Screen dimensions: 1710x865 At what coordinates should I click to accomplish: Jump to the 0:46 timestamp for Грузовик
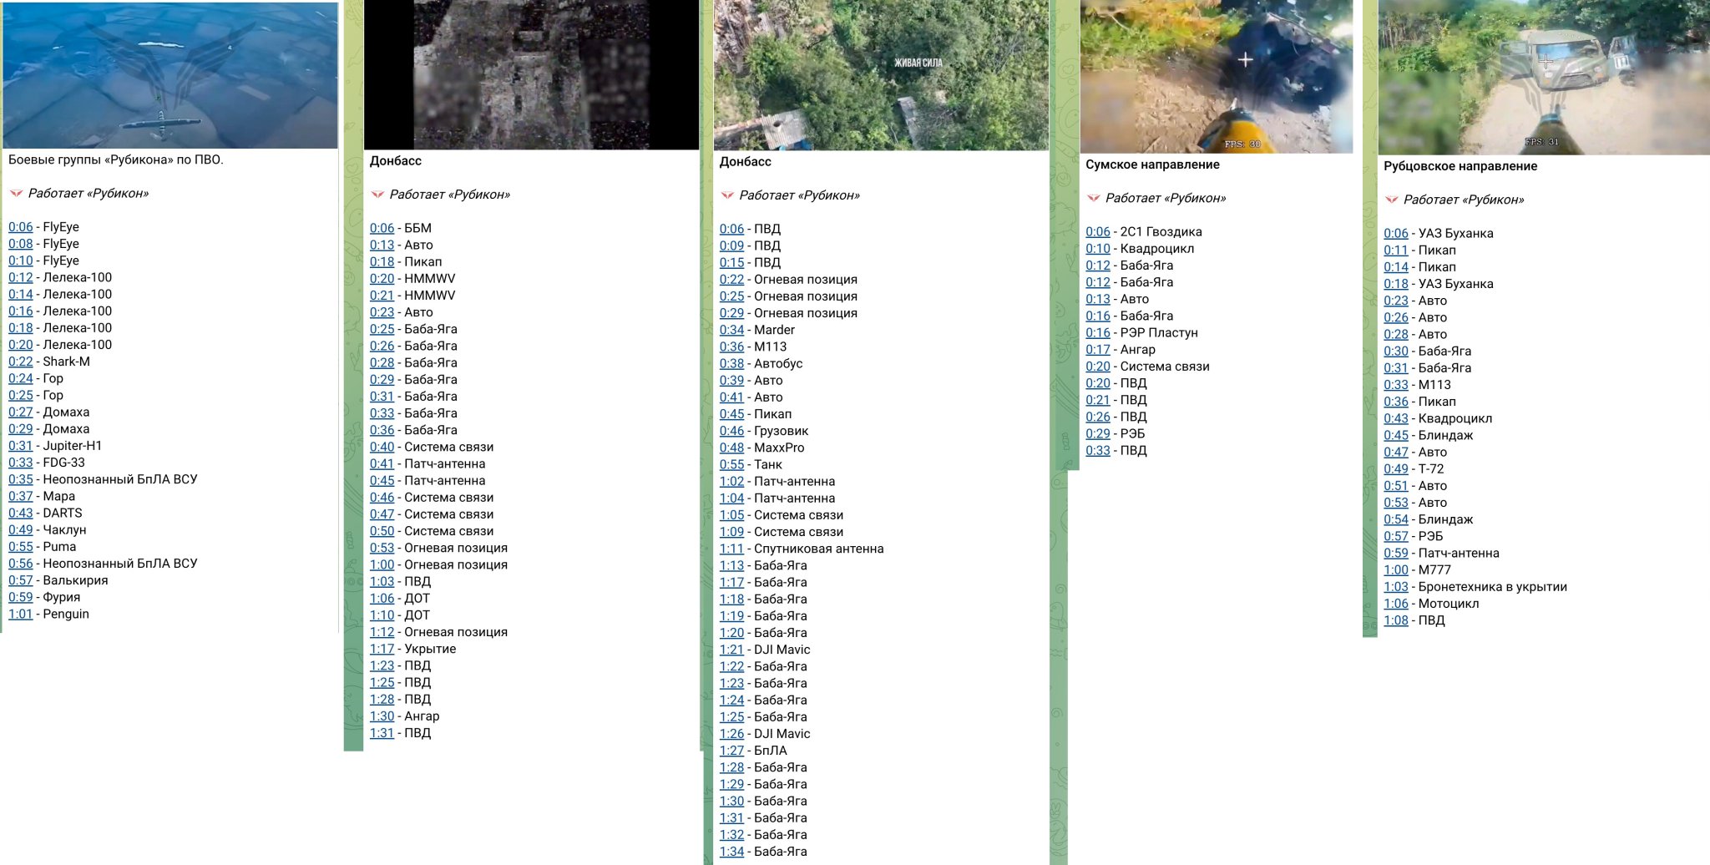[732, 431]
